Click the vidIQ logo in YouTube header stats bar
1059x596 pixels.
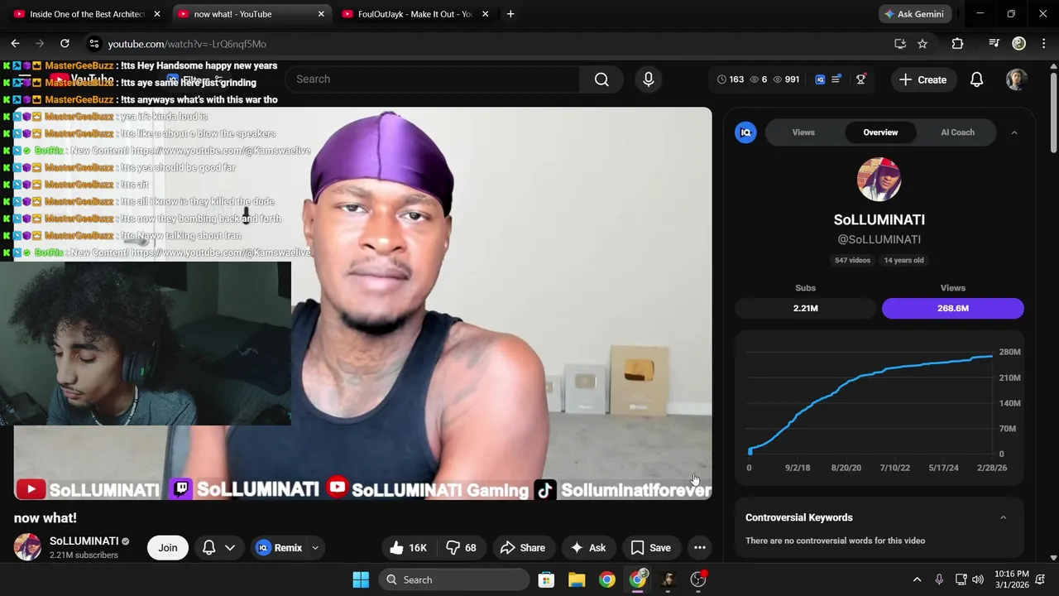coord(820,79)
